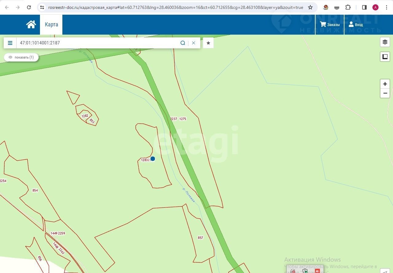Click the blue marker on parcel
The width and height of the screenshot is (393, 273).
click(x=153, y=159)
